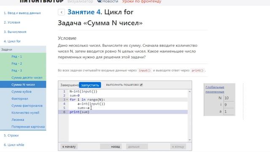Click the print() code tag in instructions
This screenshot has height=152, width=270.
click(x=197, y=71)
